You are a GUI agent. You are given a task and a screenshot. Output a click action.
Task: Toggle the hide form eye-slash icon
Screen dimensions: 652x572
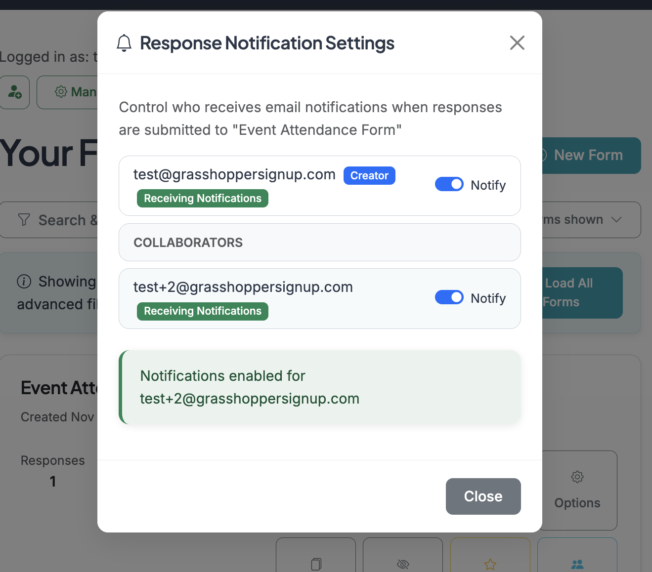[402, 564]
